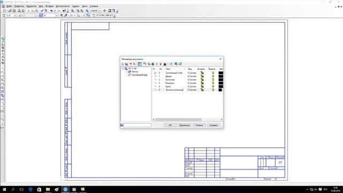Click the New document toolbar icon
Viewport: 343px width, 193px height.
pyautogui.click(x=4, y=11)
